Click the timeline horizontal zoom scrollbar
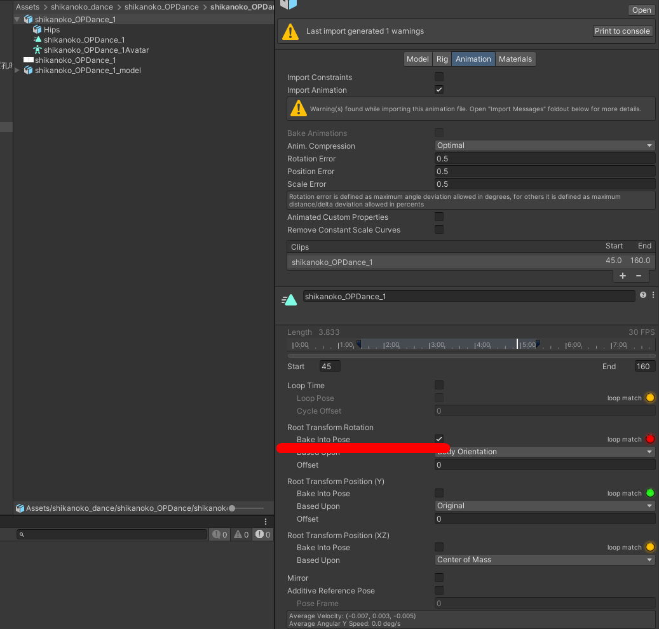Viewport: 659px width, 629px height. 471,355
